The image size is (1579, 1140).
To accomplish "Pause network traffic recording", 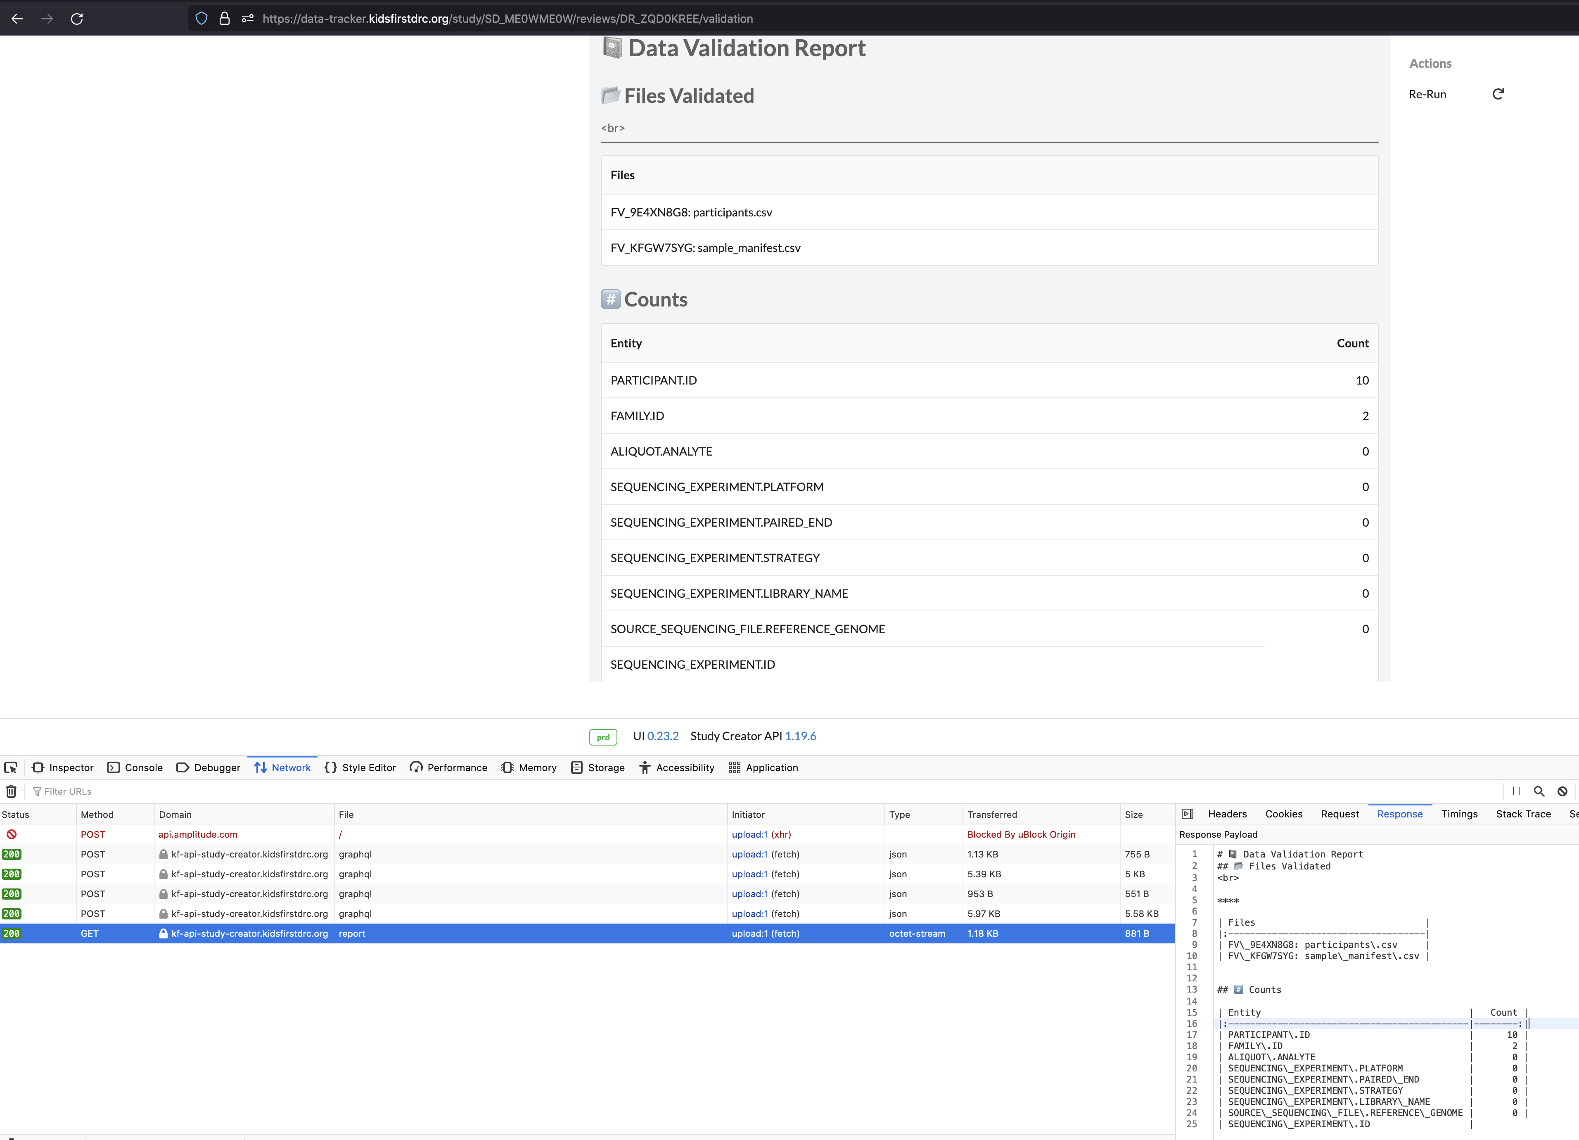I will (x=1516, y=791).
